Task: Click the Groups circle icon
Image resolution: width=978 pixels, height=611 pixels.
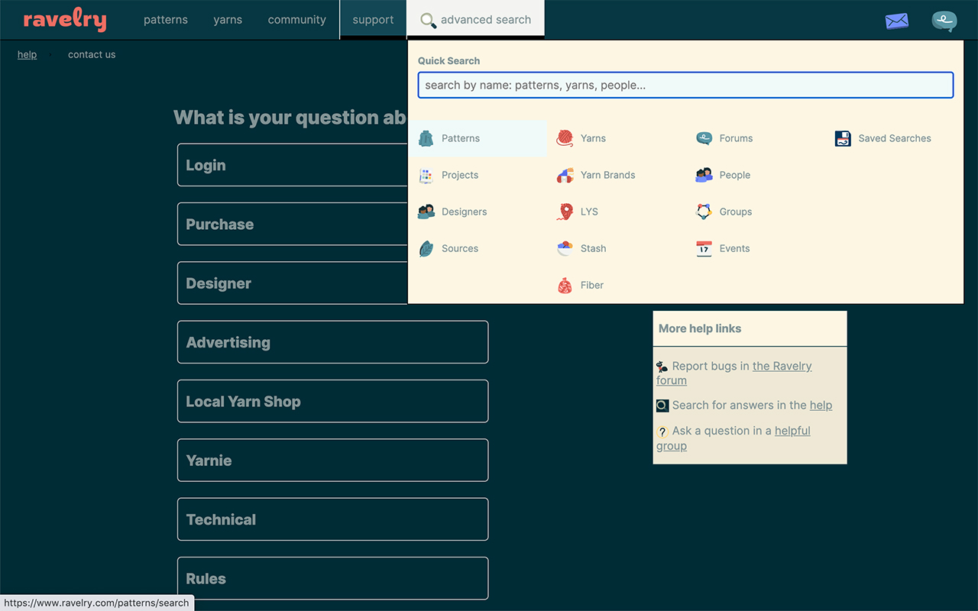Action: click(704, 212)
